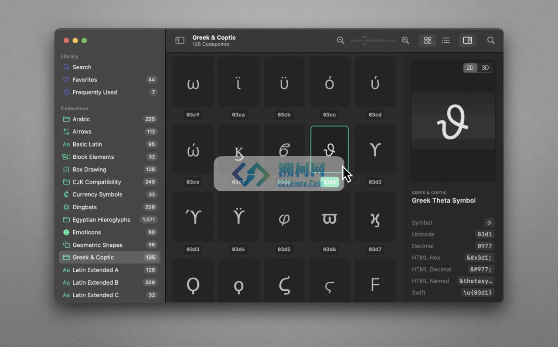Select the glyph tile 03d4
558x347 pixels.
pyautogui.click(x=238, y=217)
